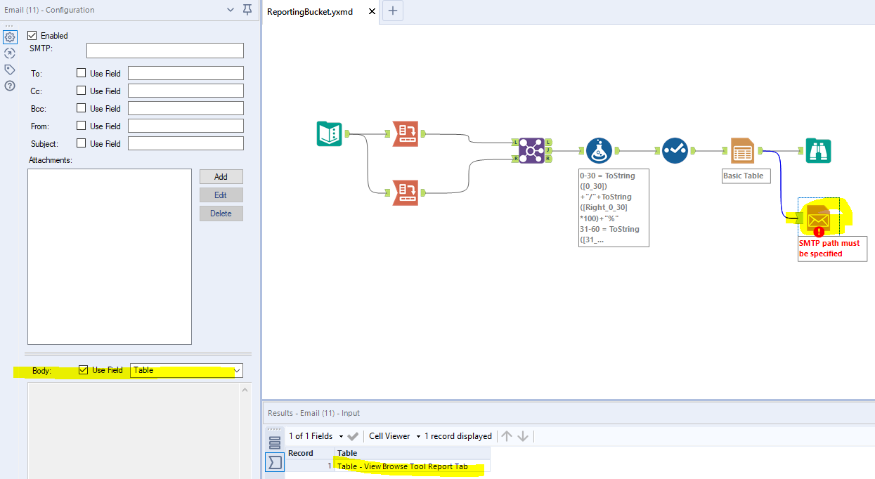Open a new workflow tab with the plus
The height and width of the screenshot is (479, 875).
tap(392, 11)
